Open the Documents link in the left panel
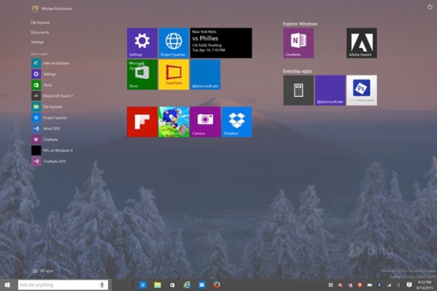This screenshot has width=437, height=291. (x=40, y=32)
